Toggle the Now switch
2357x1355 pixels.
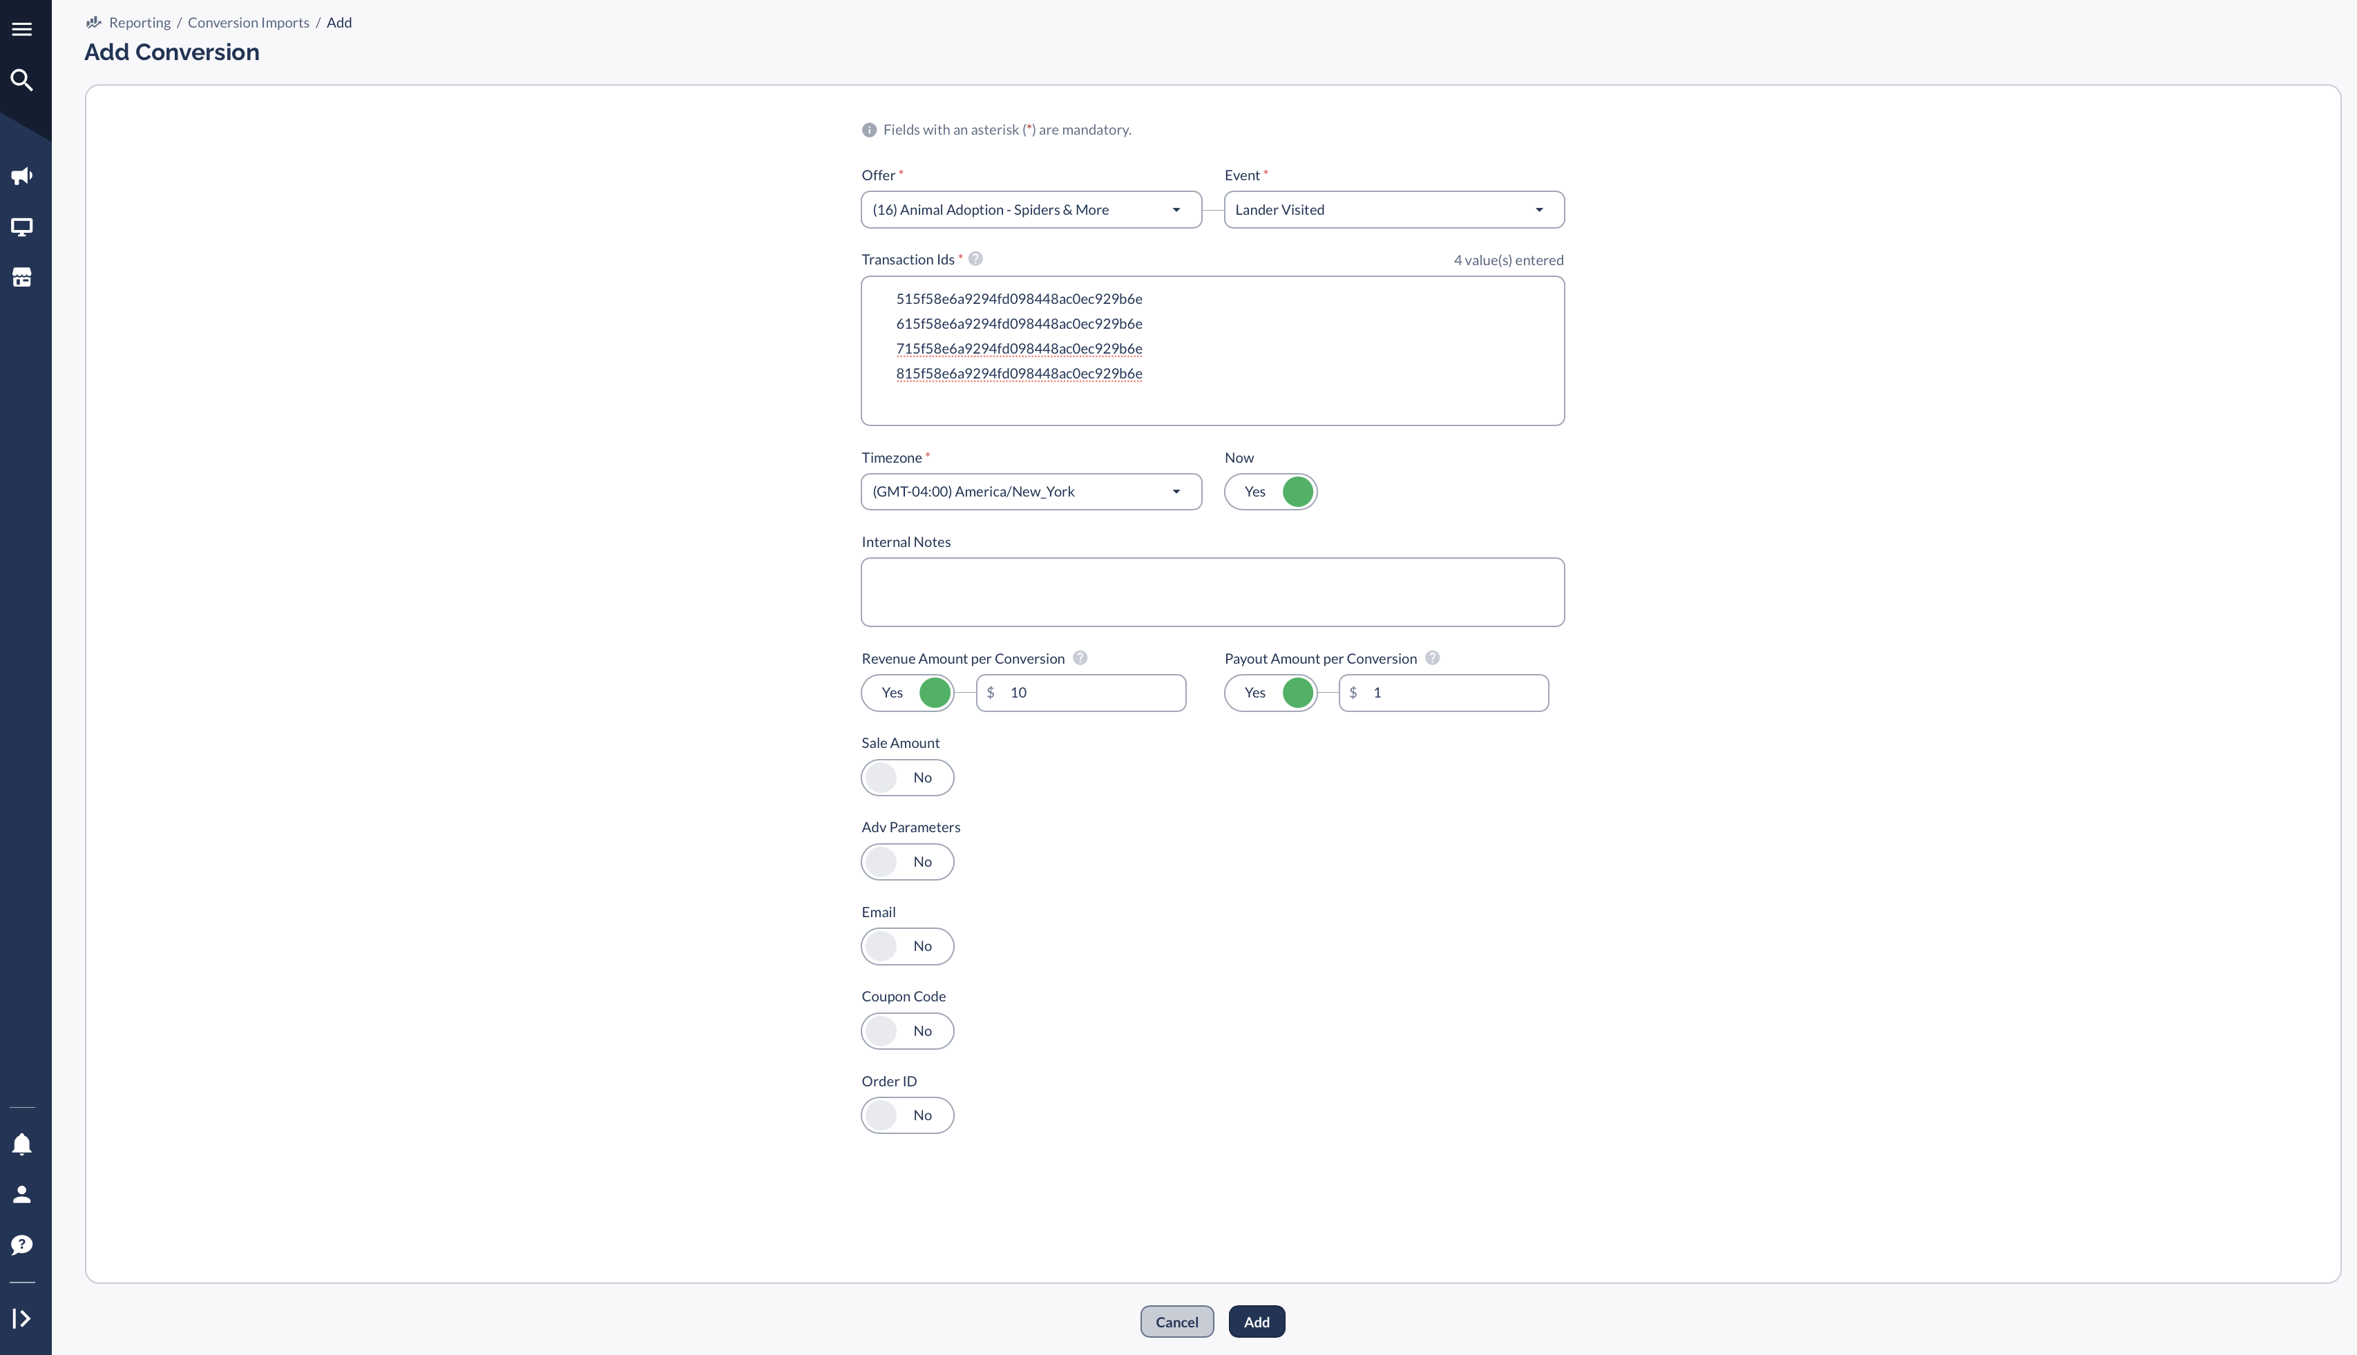click(x=1270, y=491)
